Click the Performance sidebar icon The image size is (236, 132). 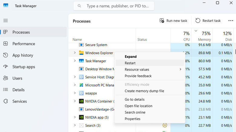[x=5, y=44]
